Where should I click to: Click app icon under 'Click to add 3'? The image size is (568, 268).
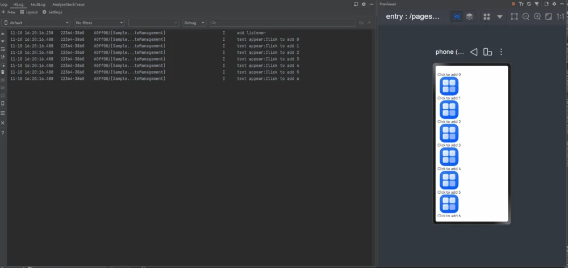449,157
